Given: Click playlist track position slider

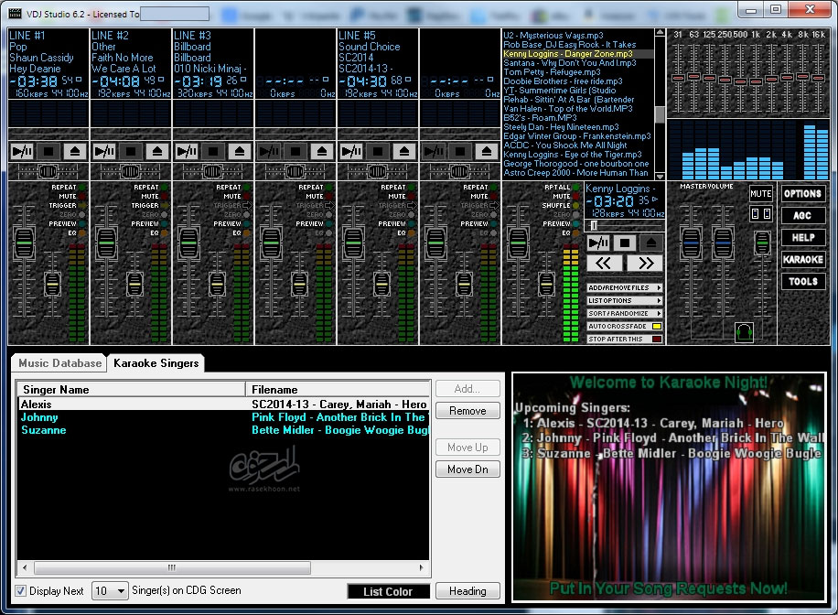Looking at the screenshot, I should (x=594, y=225).
